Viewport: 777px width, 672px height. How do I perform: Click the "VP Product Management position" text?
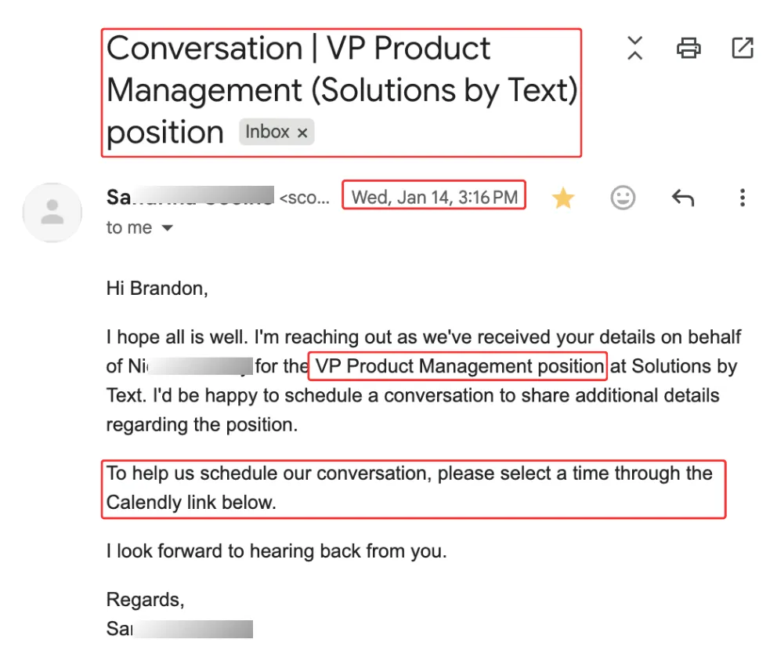tap(458, 366)
